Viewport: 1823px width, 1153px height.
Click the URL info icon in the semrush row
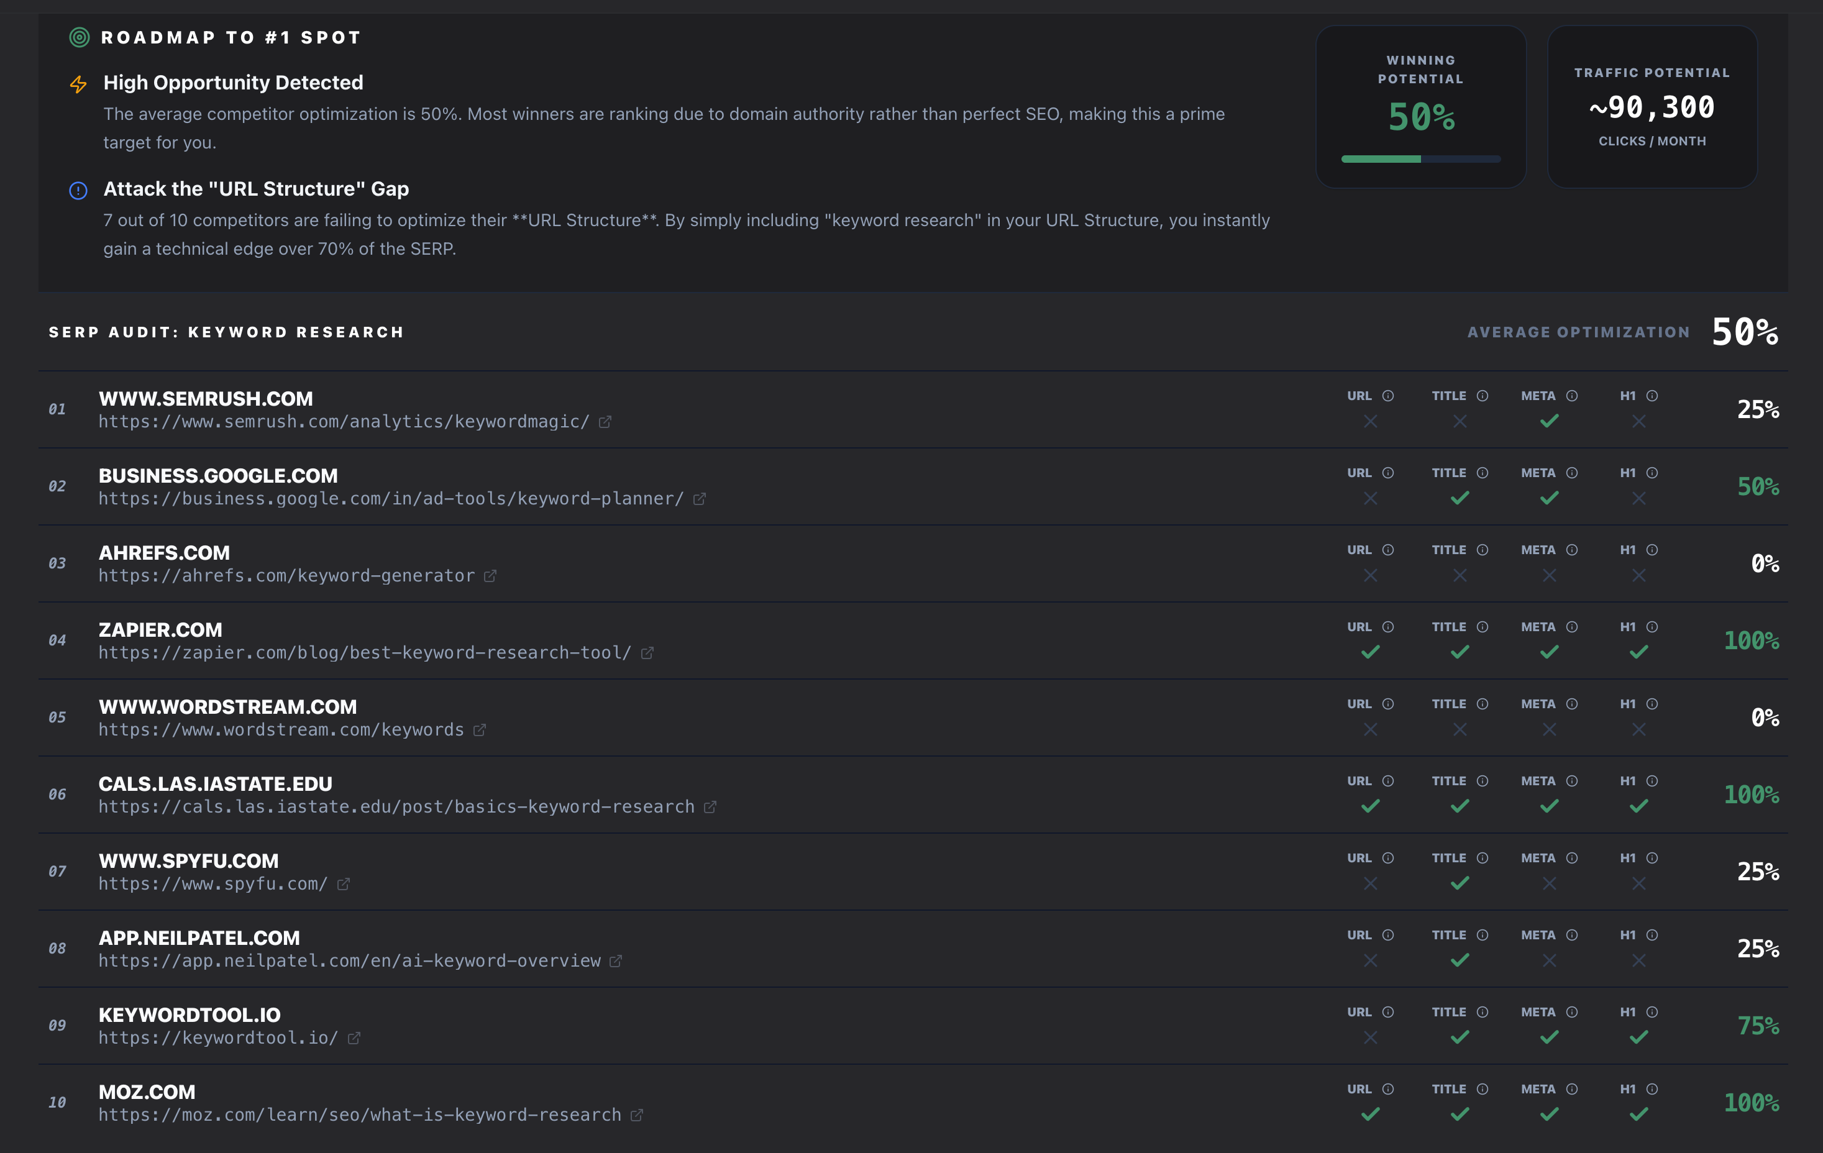(1387, 396)
